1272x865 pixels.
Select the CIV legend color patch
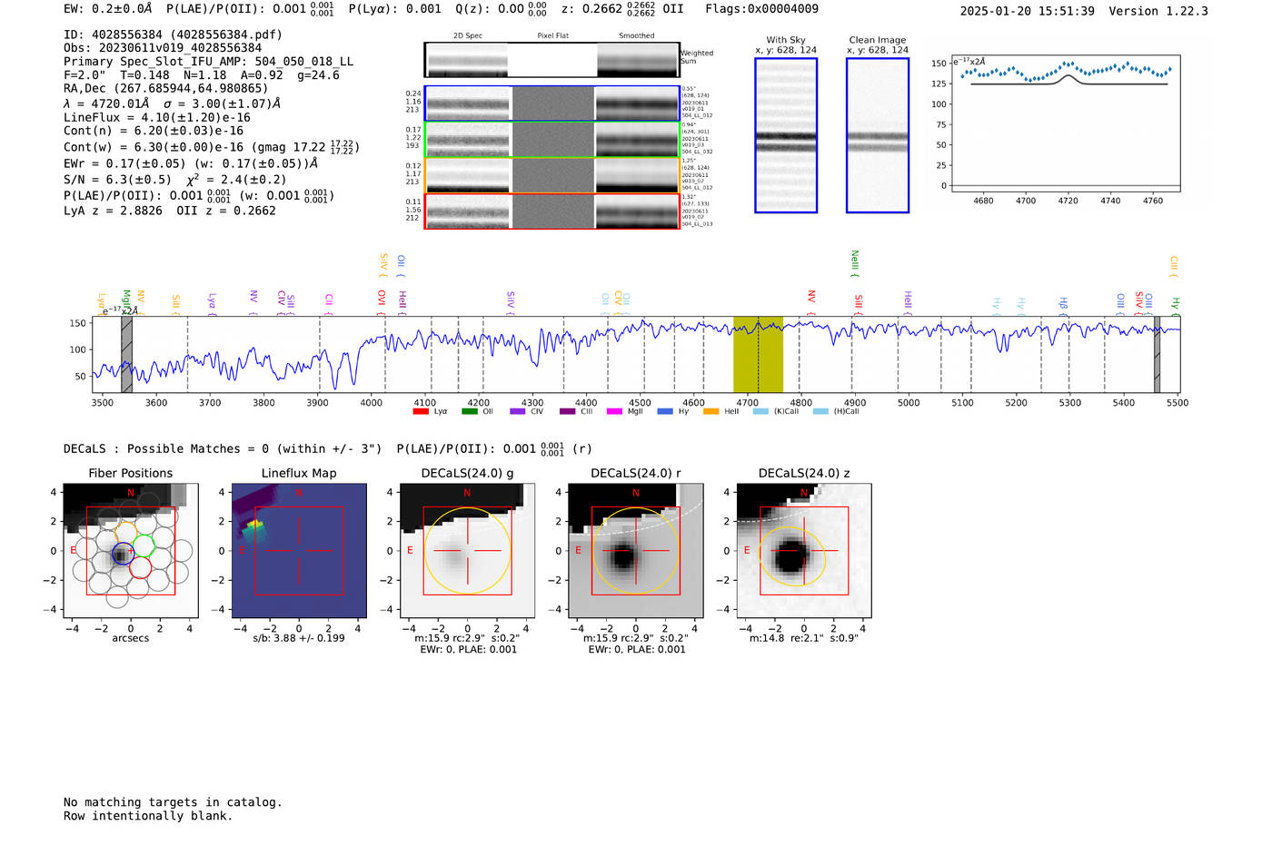[x=518, y=411]
